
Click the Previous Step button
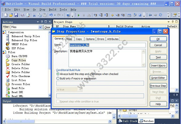pyautogui.click(x=158, y=86)
